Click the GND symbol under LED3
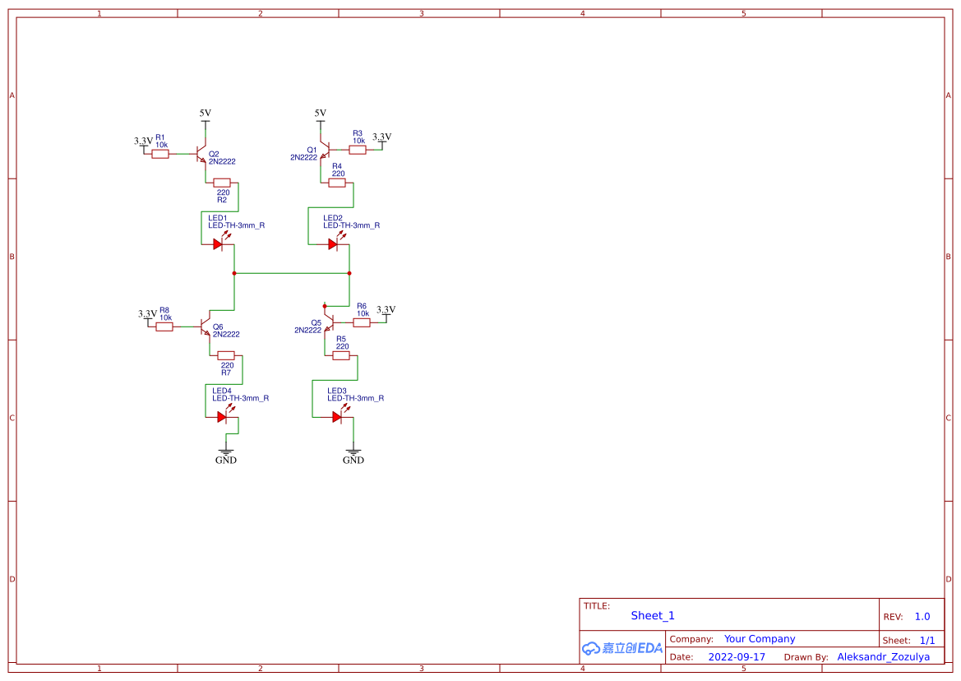 point(353,452)
